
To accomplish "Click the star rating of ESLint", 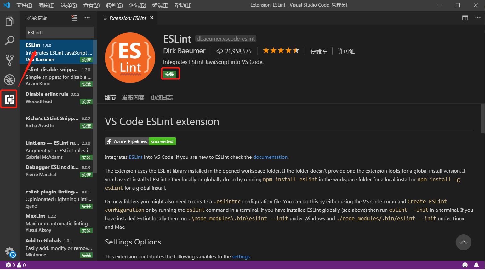I will click(281, 51).
